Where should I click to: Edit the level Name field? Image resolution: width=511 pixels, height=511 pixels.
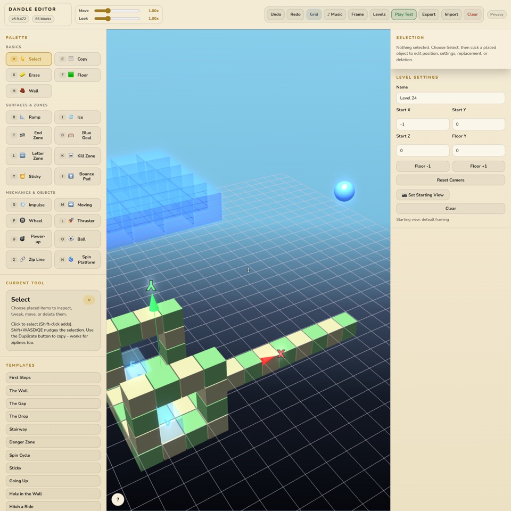tap(450, 98)
